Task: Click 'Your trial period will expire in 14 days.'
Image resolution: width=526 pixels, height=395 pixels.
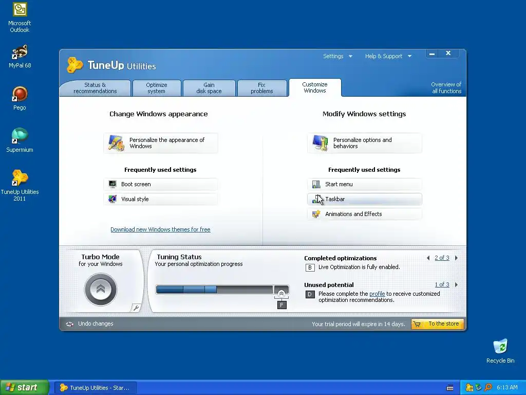Action: point(359,324)
